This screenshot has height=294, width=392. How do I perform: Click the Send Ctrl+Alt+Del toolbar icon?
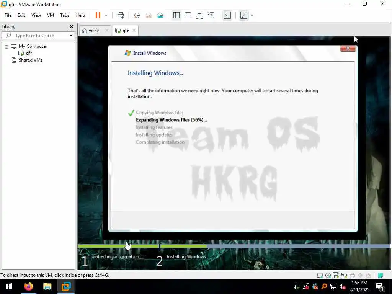click(x=121, y=15)
